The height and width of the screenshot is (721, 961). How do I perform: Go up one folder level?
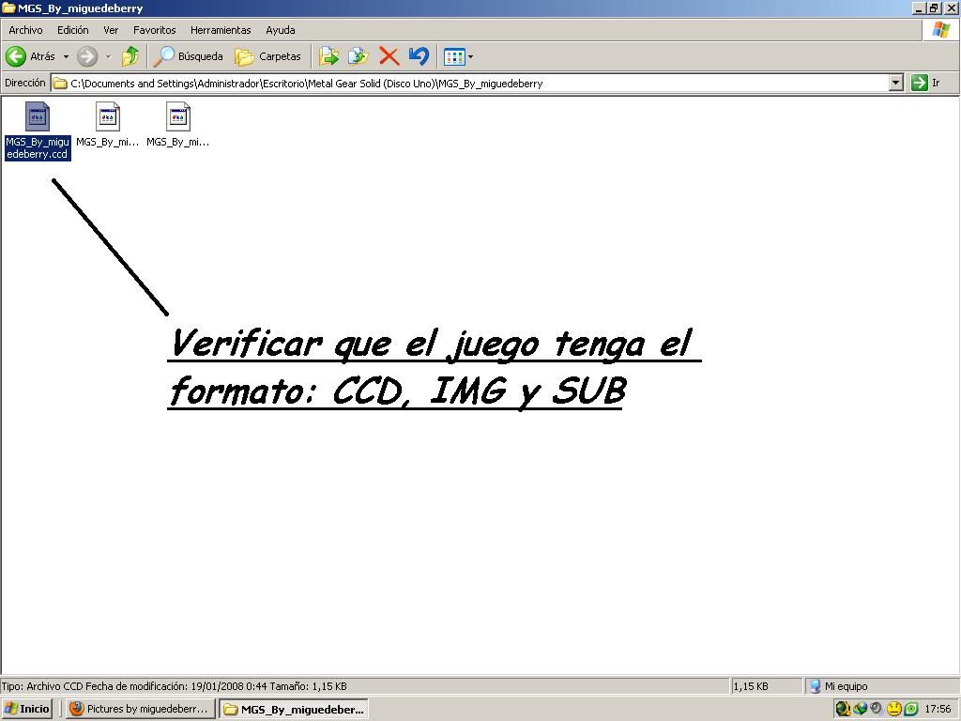click(x=130, y=56)
